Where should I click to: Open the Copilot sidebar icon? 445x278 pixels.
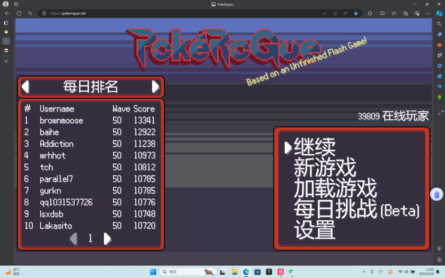tap(439, 13)
